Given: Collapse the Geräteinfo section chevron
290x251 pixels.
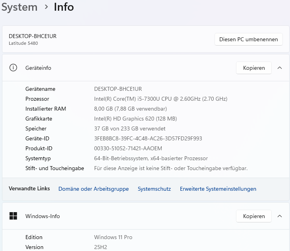Looking at the screenshot, I should click(x=280, y=68).
